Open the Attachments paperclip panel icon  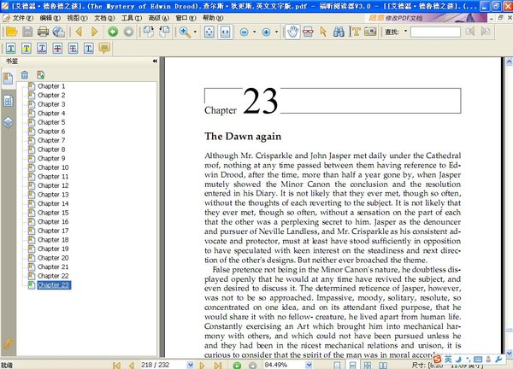[9, 344]
